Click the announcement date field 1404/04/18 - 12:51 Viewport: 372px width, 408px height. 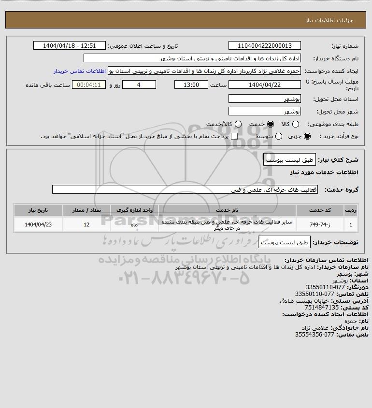point(70,45)
